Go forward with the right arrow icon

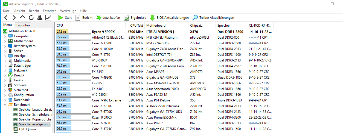pyautogui.click(x=14, y=18)
